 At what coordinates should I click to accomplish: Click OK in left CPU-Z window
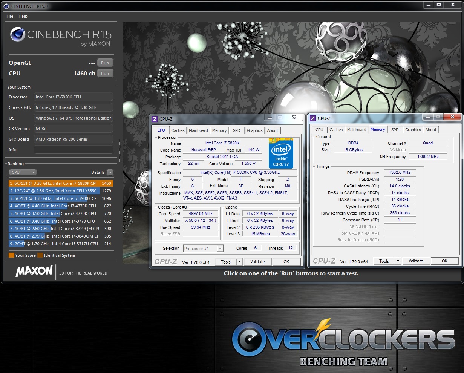tap(286, 262)
